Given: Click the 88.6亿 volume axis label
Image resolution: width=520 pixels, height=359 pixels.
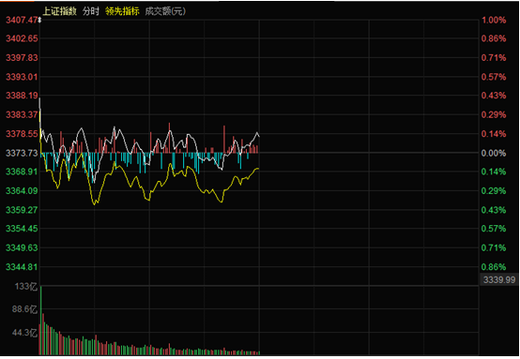Looking at the screenshot, I should 24,309.
